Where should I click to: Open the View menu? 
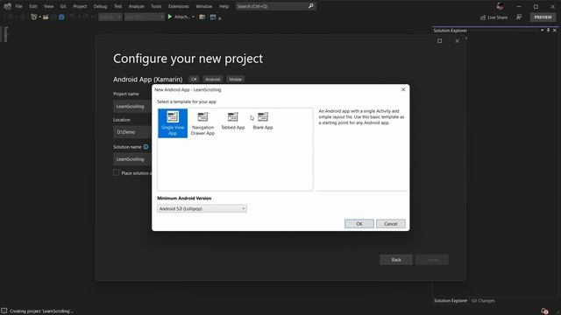click(48, 6)
